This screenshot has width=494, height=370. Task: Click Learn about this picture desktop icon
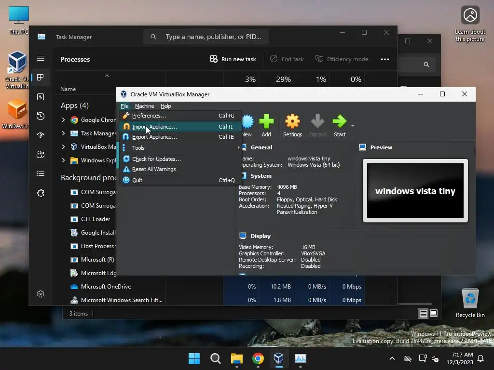470,24
